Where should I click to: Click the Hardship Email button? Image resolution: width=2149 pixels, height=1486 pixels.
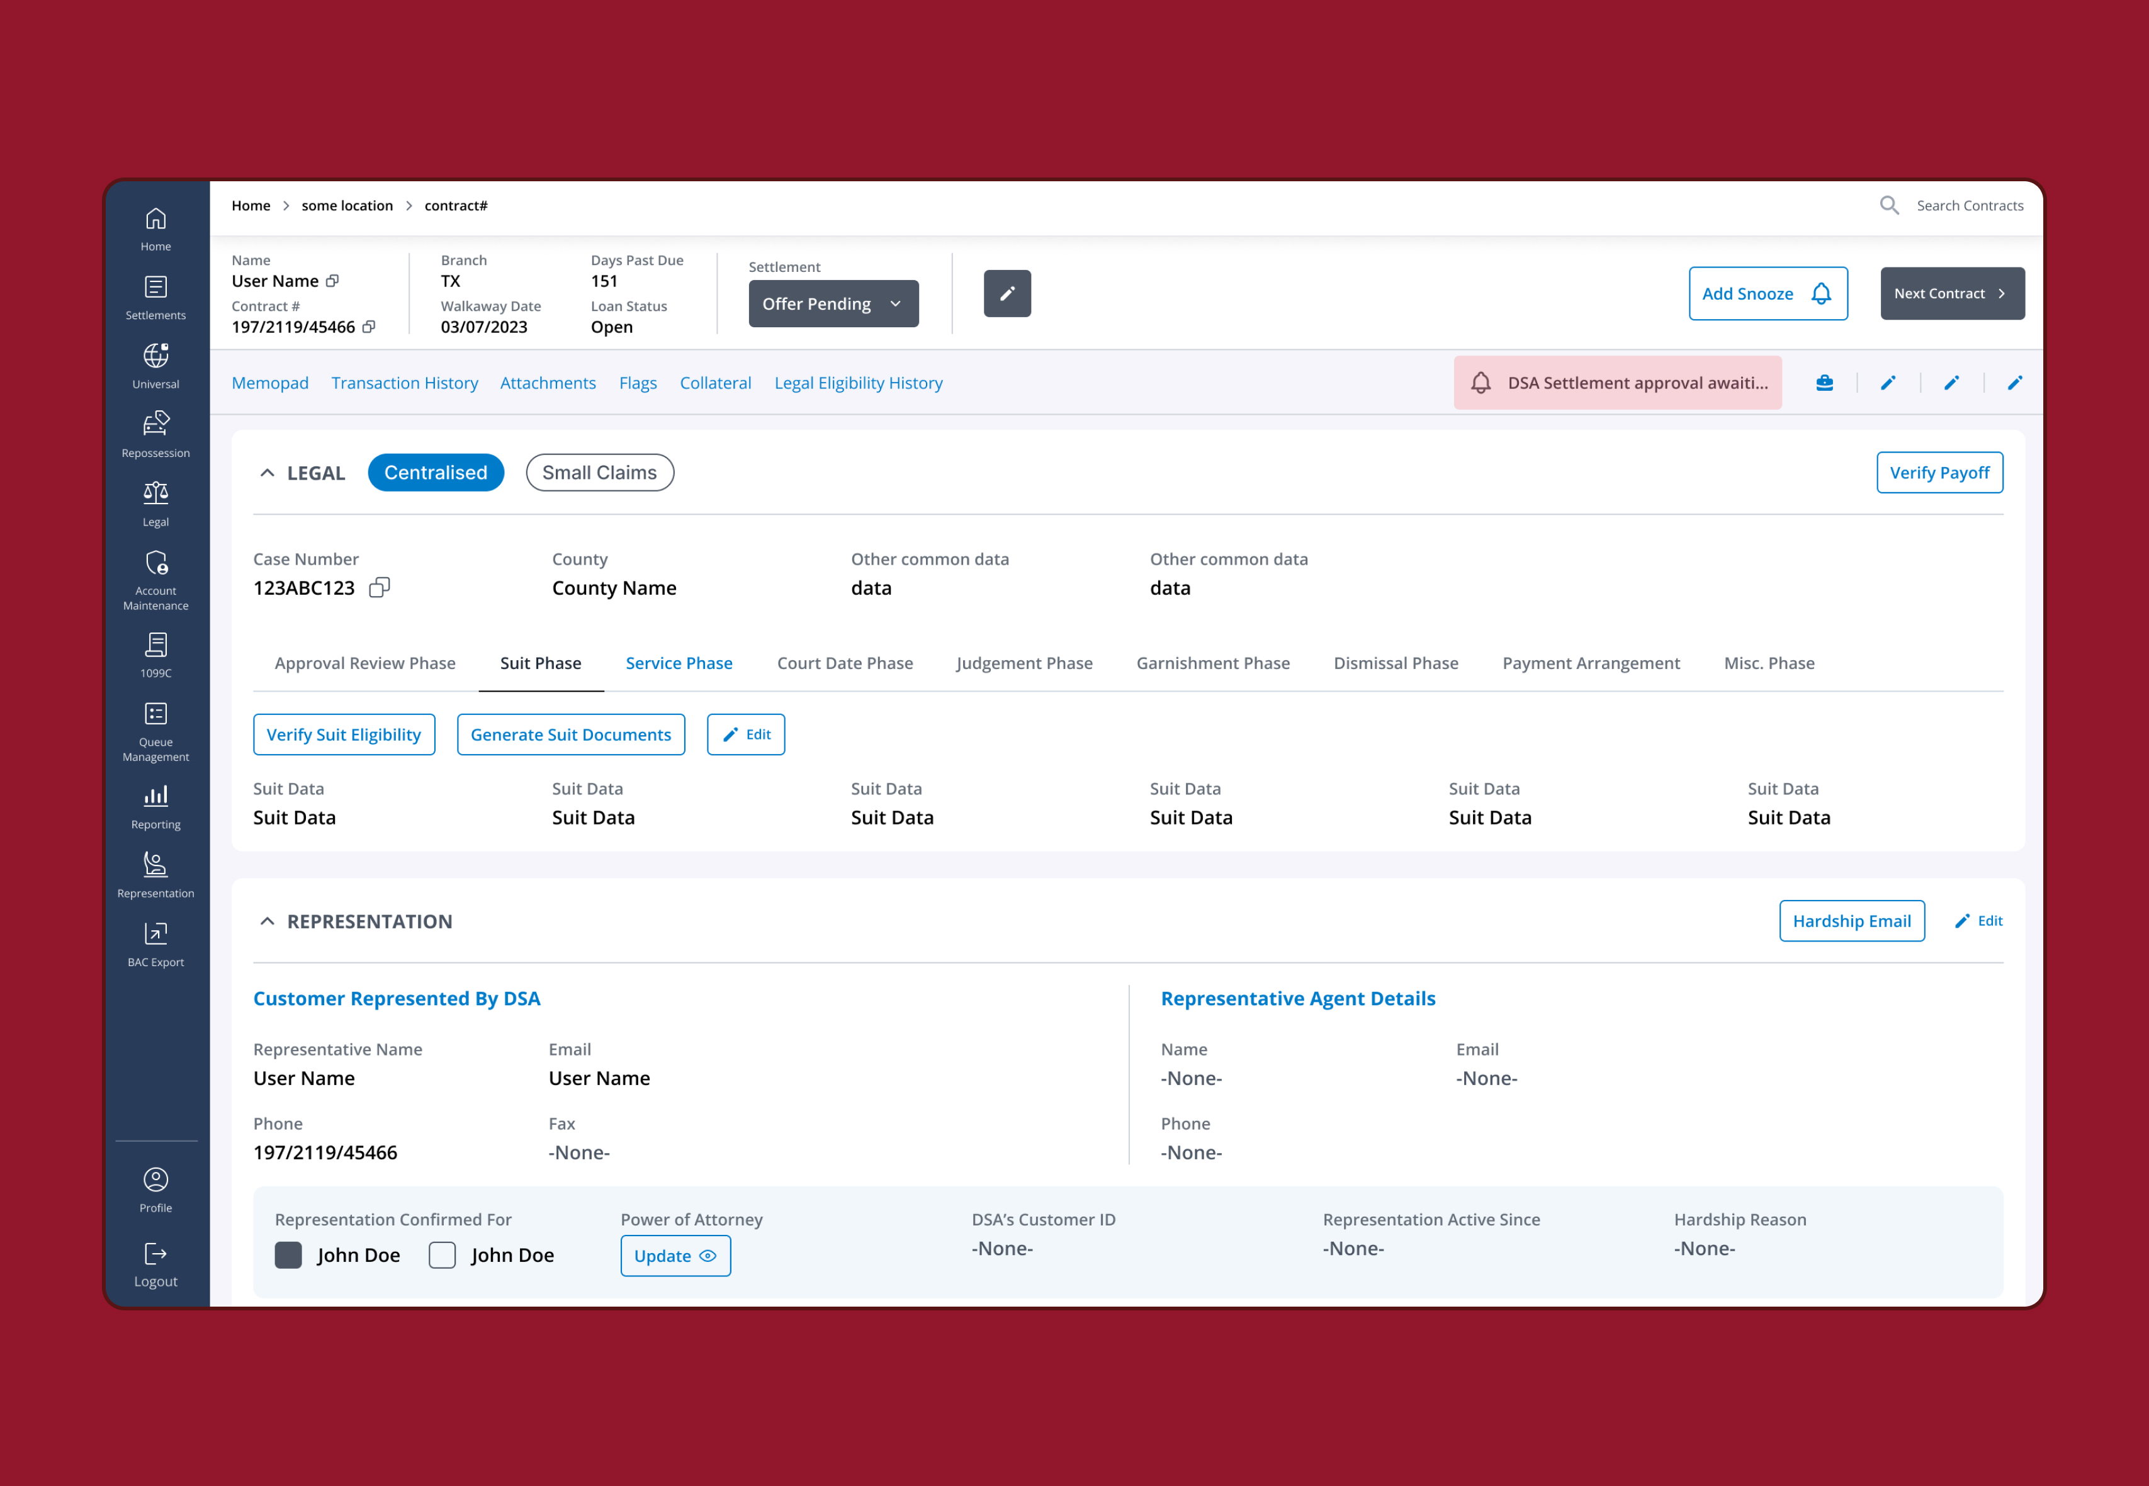1851,921
